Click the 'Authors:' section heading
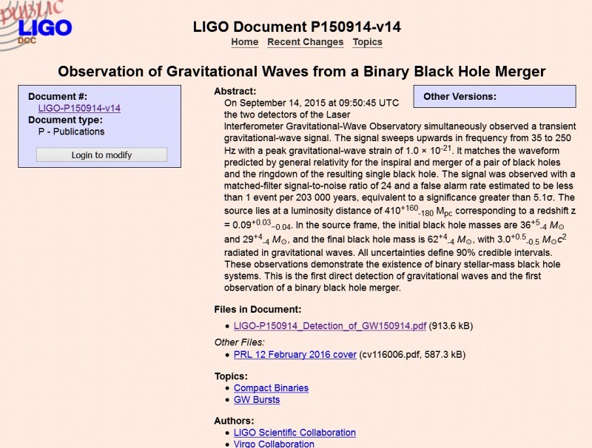592x448 pixels. pos(234,421)
